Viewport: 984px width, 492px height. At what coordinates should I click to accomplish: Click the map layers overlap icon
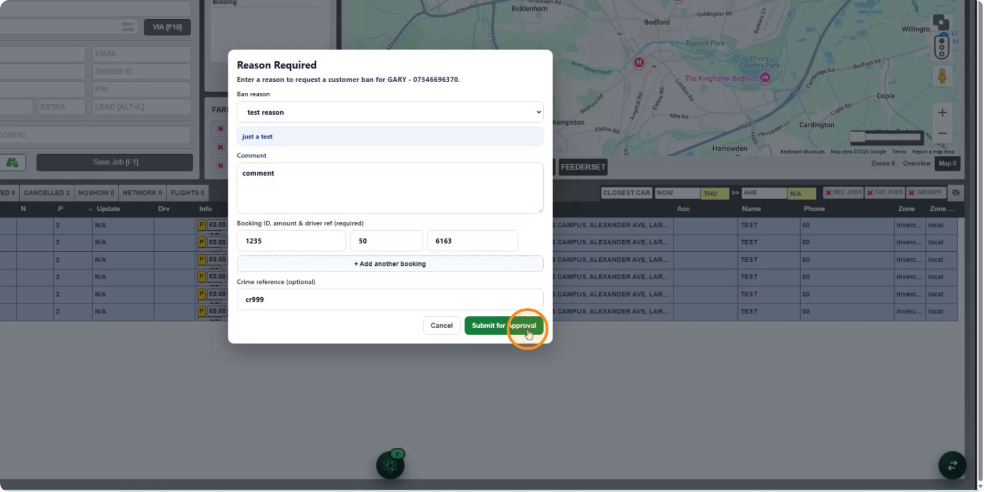click(941, 23)
